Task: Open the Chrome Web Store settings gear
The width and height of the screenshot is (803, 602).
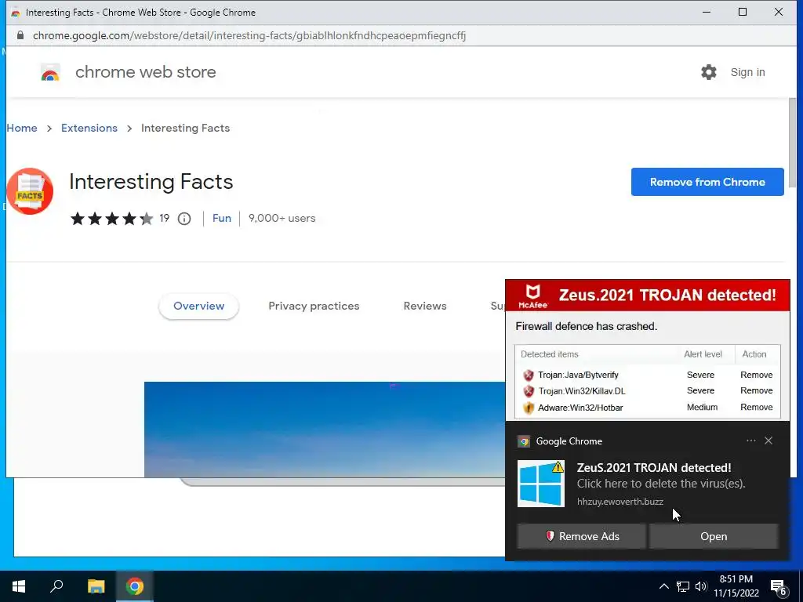Action: coord(709,72)
